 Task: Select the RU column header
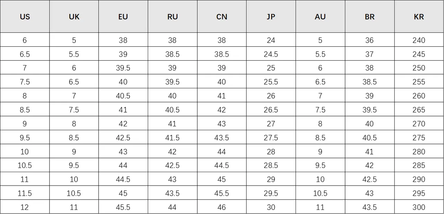[x=172, y=17]
